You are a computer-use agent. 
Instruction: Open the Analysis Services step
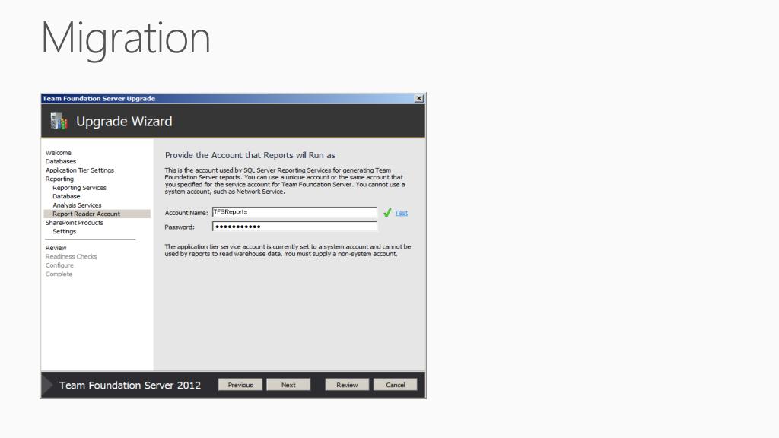pos(77,205)
